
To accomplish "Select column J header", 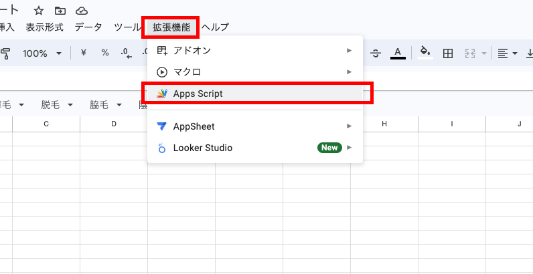I will [x=510, y=124].
